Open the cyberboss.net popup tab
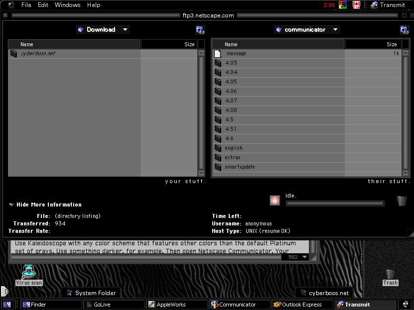 click(x=324, y=293)
